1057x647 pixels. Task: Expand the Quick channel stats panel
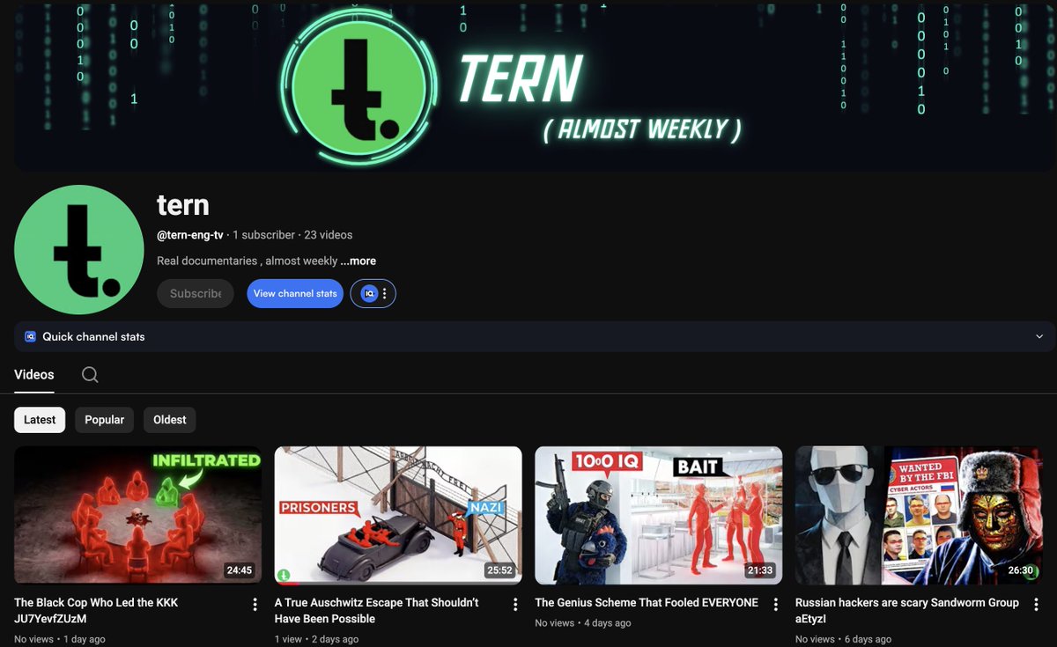(1039, 336)
